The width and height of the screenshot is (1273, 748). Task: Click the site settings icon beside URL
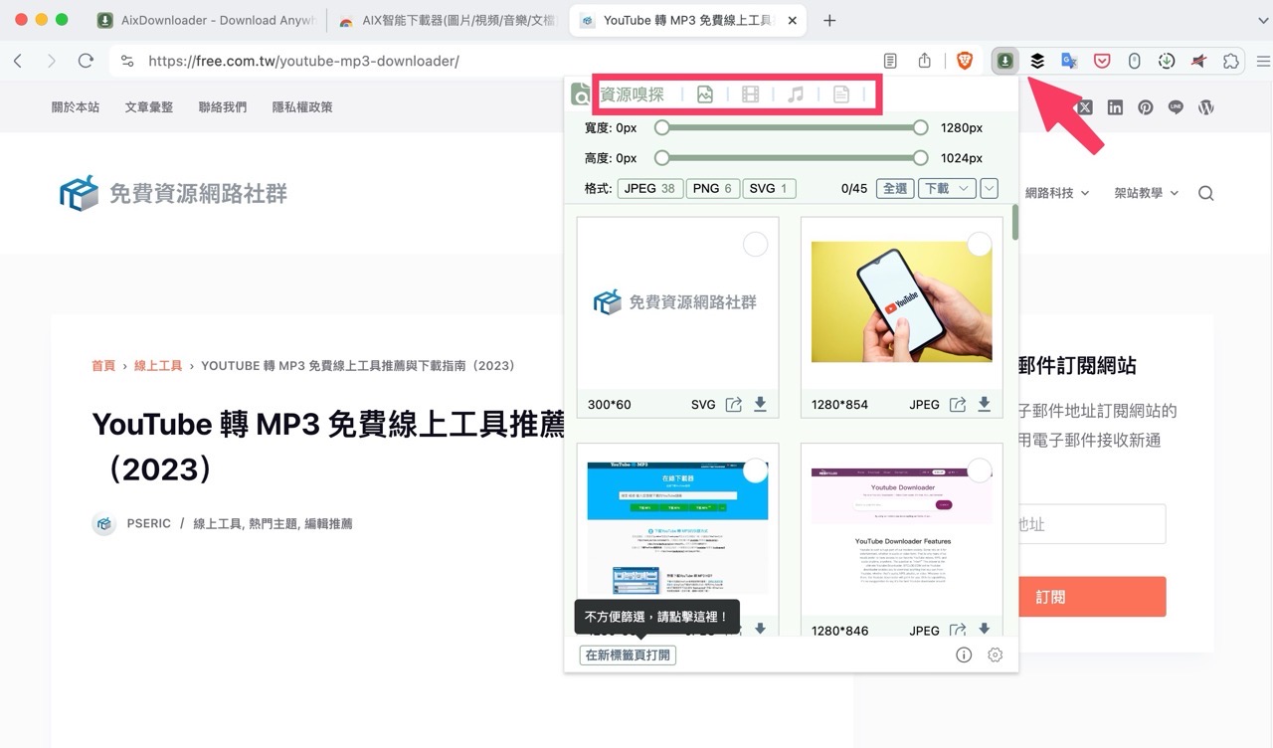point(126,61)
